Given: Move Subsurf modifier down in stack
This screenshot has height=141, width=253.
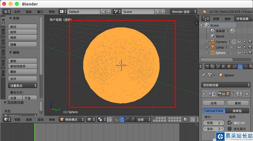Looking at the screenshot, I should click(x=241, y=94).
